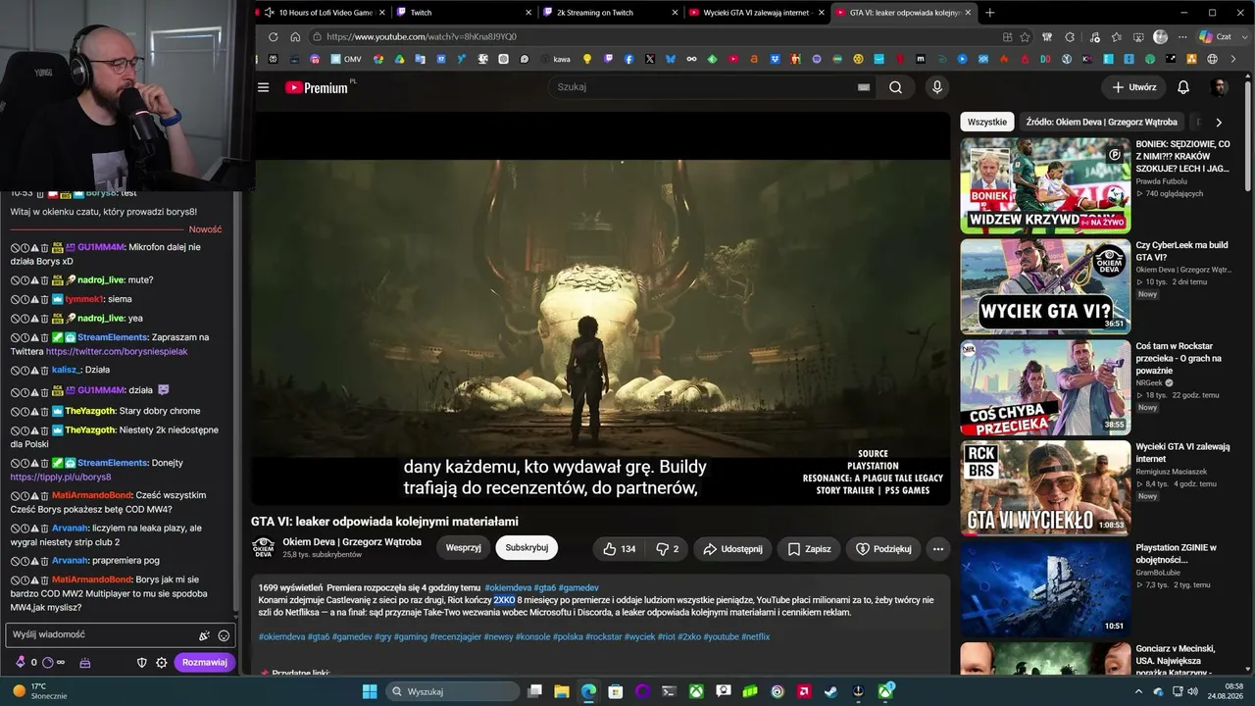The width and height of the screenshot is (1255, 706).
Task: Open the GTA VI WYCIEKŁO video thumbnail
Action: point(1045,488)
